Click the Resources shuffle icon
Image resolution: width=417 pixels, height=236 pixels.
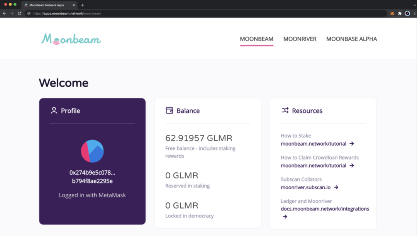(285, 110)
